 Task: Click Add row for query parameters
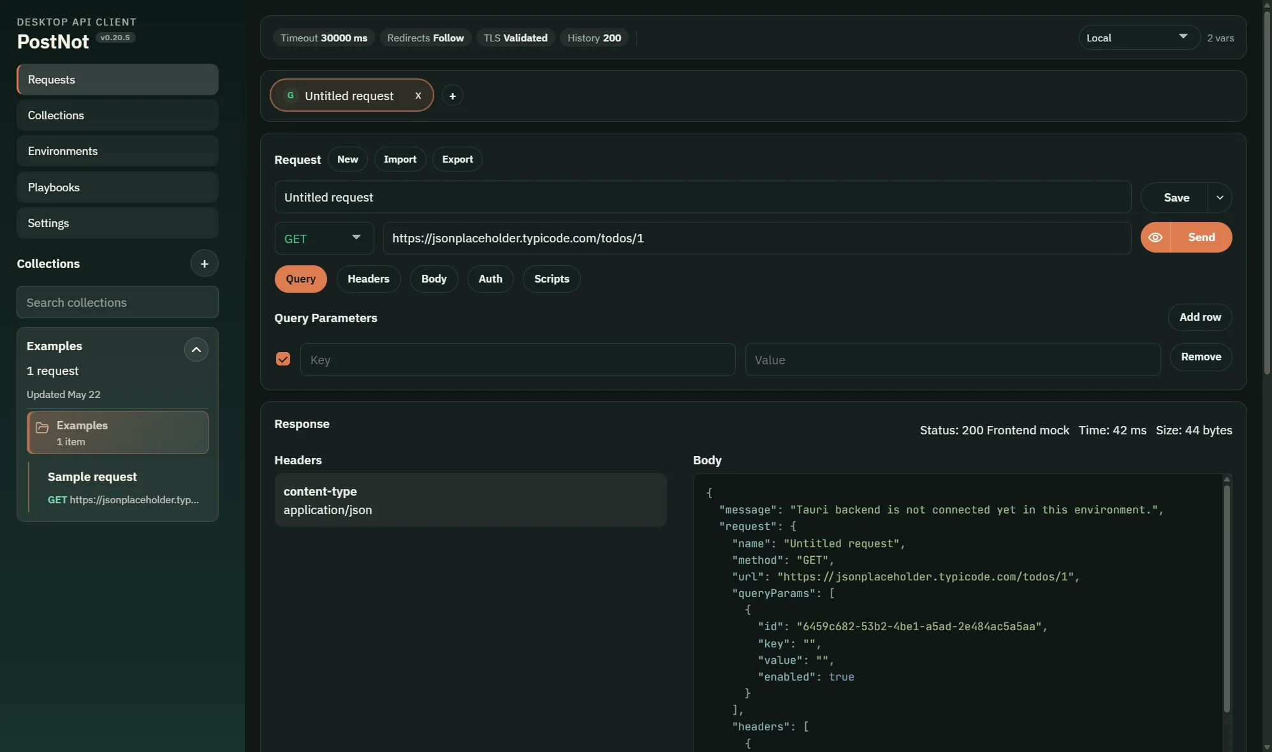[1200, 317]
